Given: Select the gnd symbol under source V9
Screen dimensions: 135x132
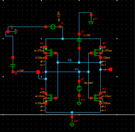Looking at the screenshot, I should pos(79,104).
